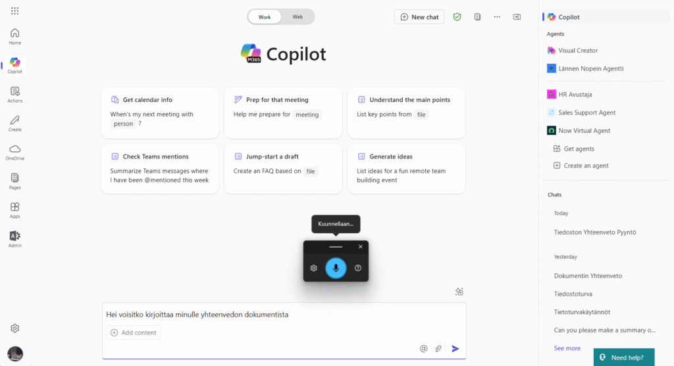The image size is (674, 366).
Task: Click the meeting placeholder chip
Action: (x=307, y=114)
